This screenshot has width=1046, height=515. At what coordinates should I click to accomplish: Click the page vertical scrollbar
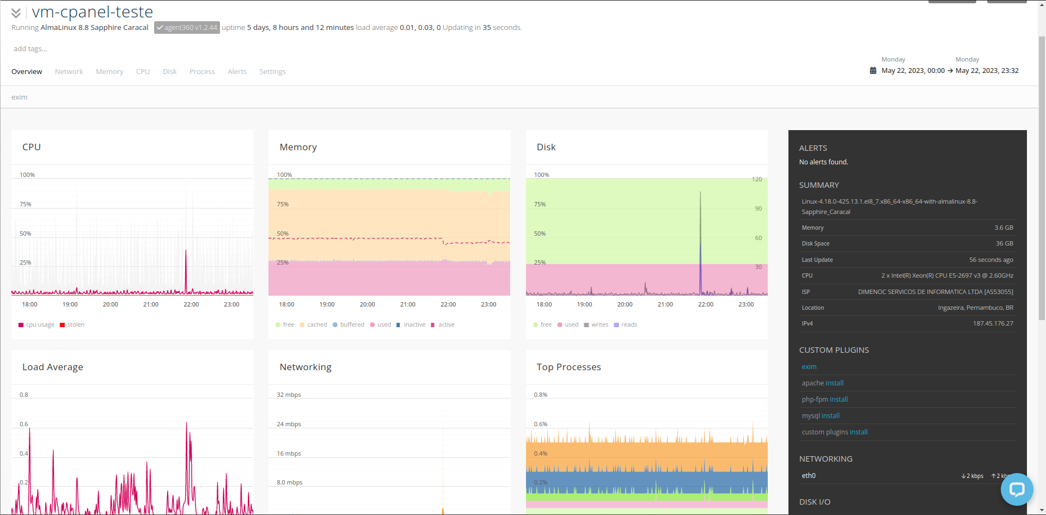1042,179
